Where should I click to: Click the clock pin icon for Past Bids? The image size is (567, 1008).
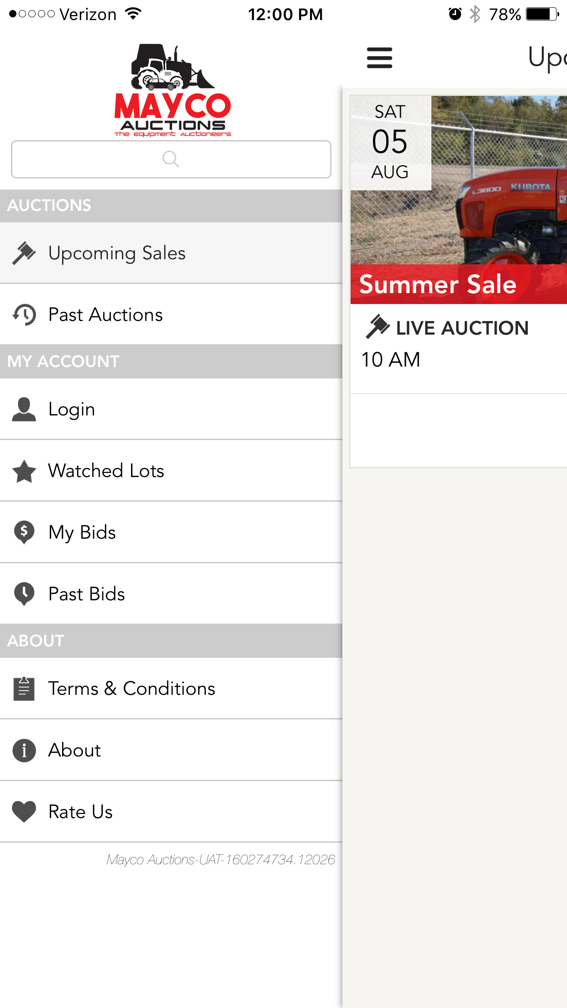point(24,594)
